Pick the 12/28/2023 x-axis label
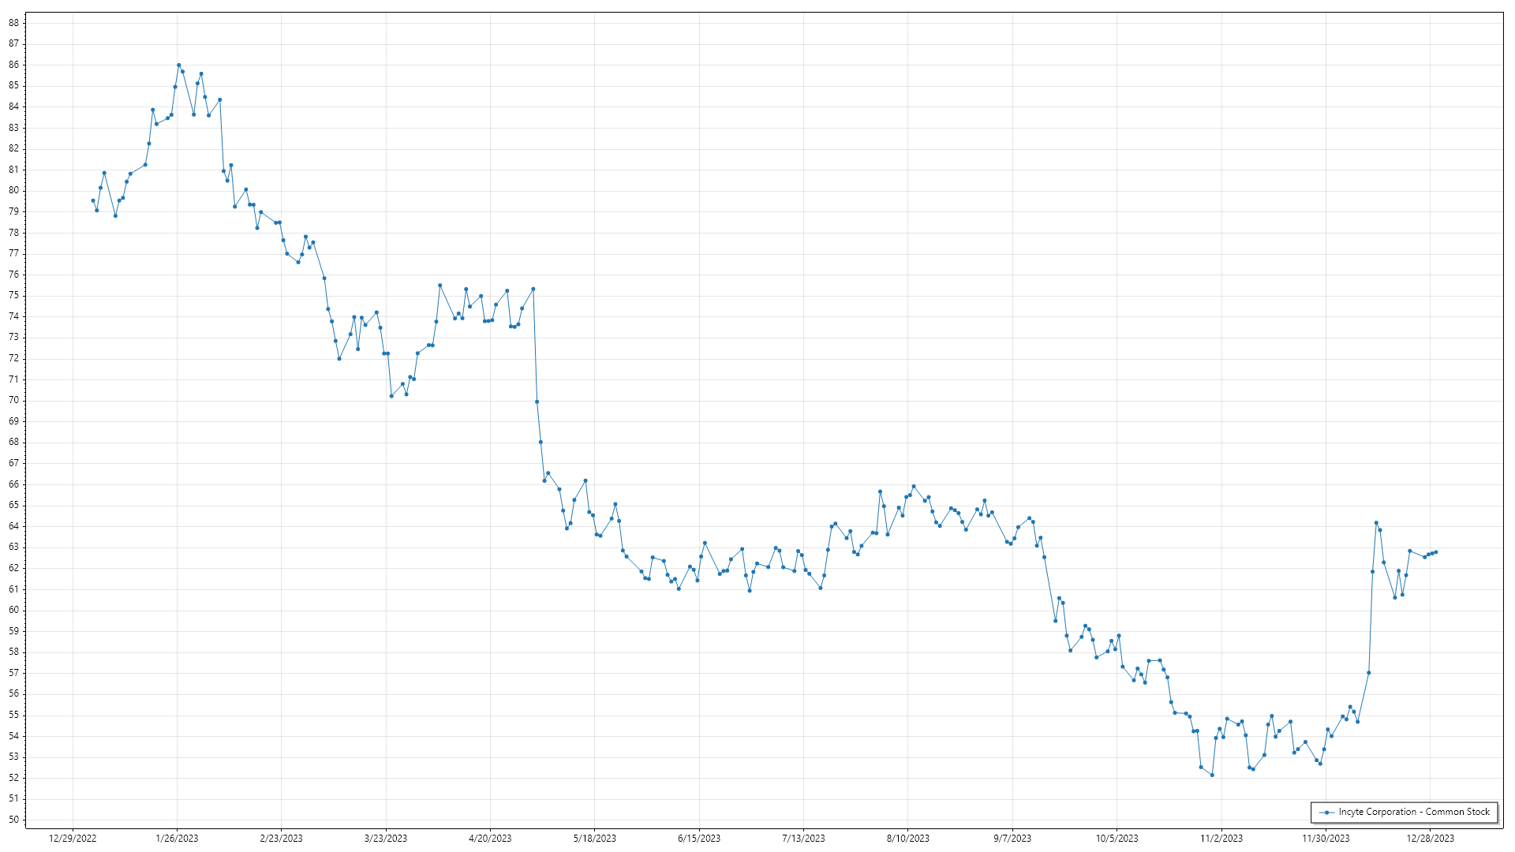Image resolution: width=1515 pixels, height=852 pixels. pos(1430,839)
